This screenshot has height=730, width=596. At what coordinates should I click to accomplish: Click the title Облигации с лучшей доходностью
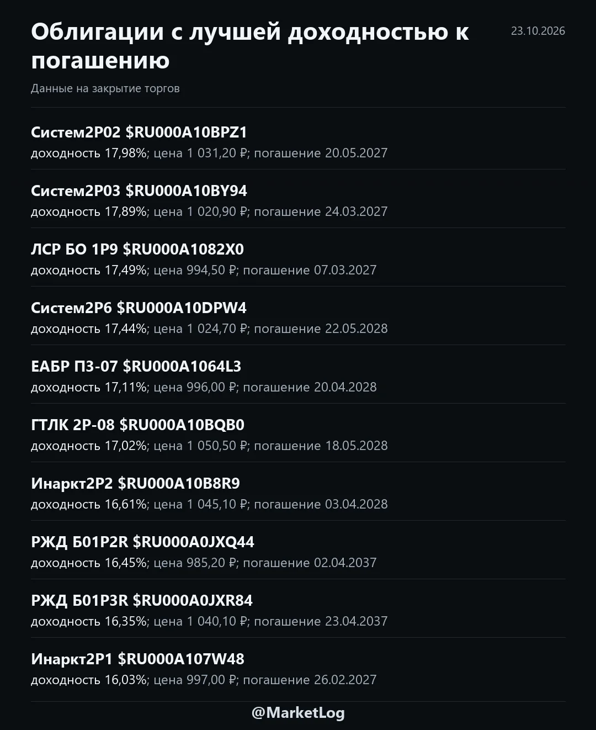tap(250, 46)
